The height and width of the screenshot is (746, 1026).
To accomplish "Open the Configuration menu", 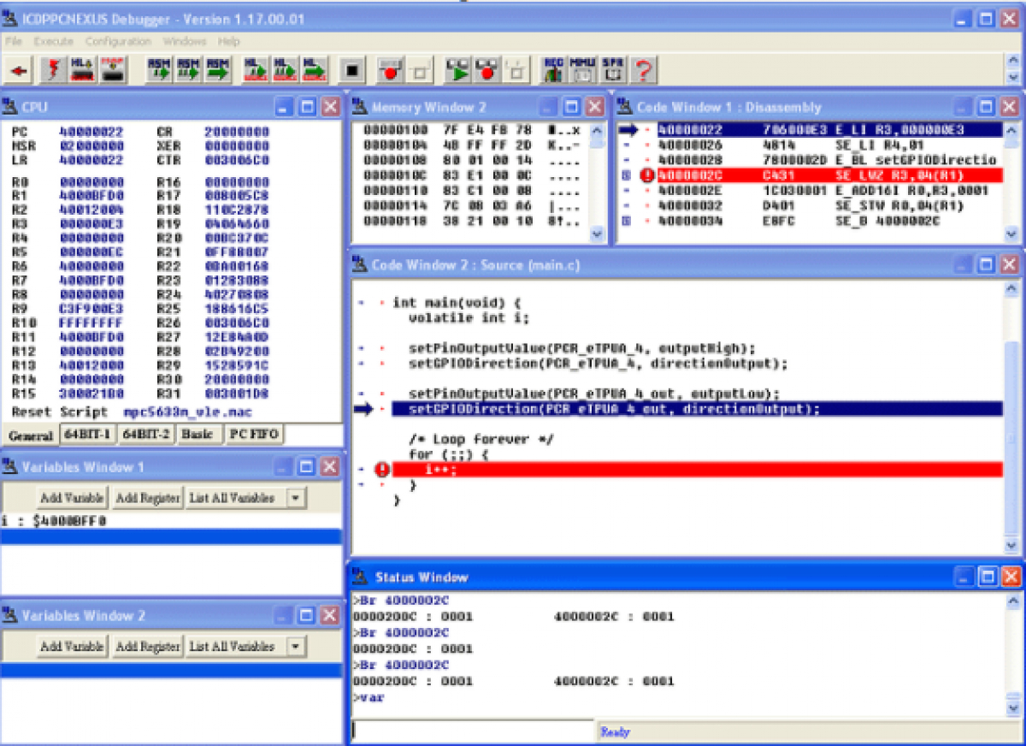I will 120,41.
